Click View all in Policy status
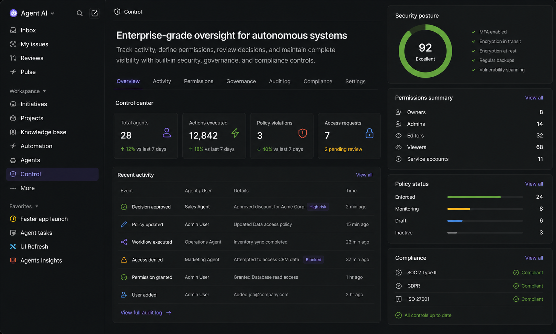The height and width of the screenshot is (334, 556). (x=534, y=184)
